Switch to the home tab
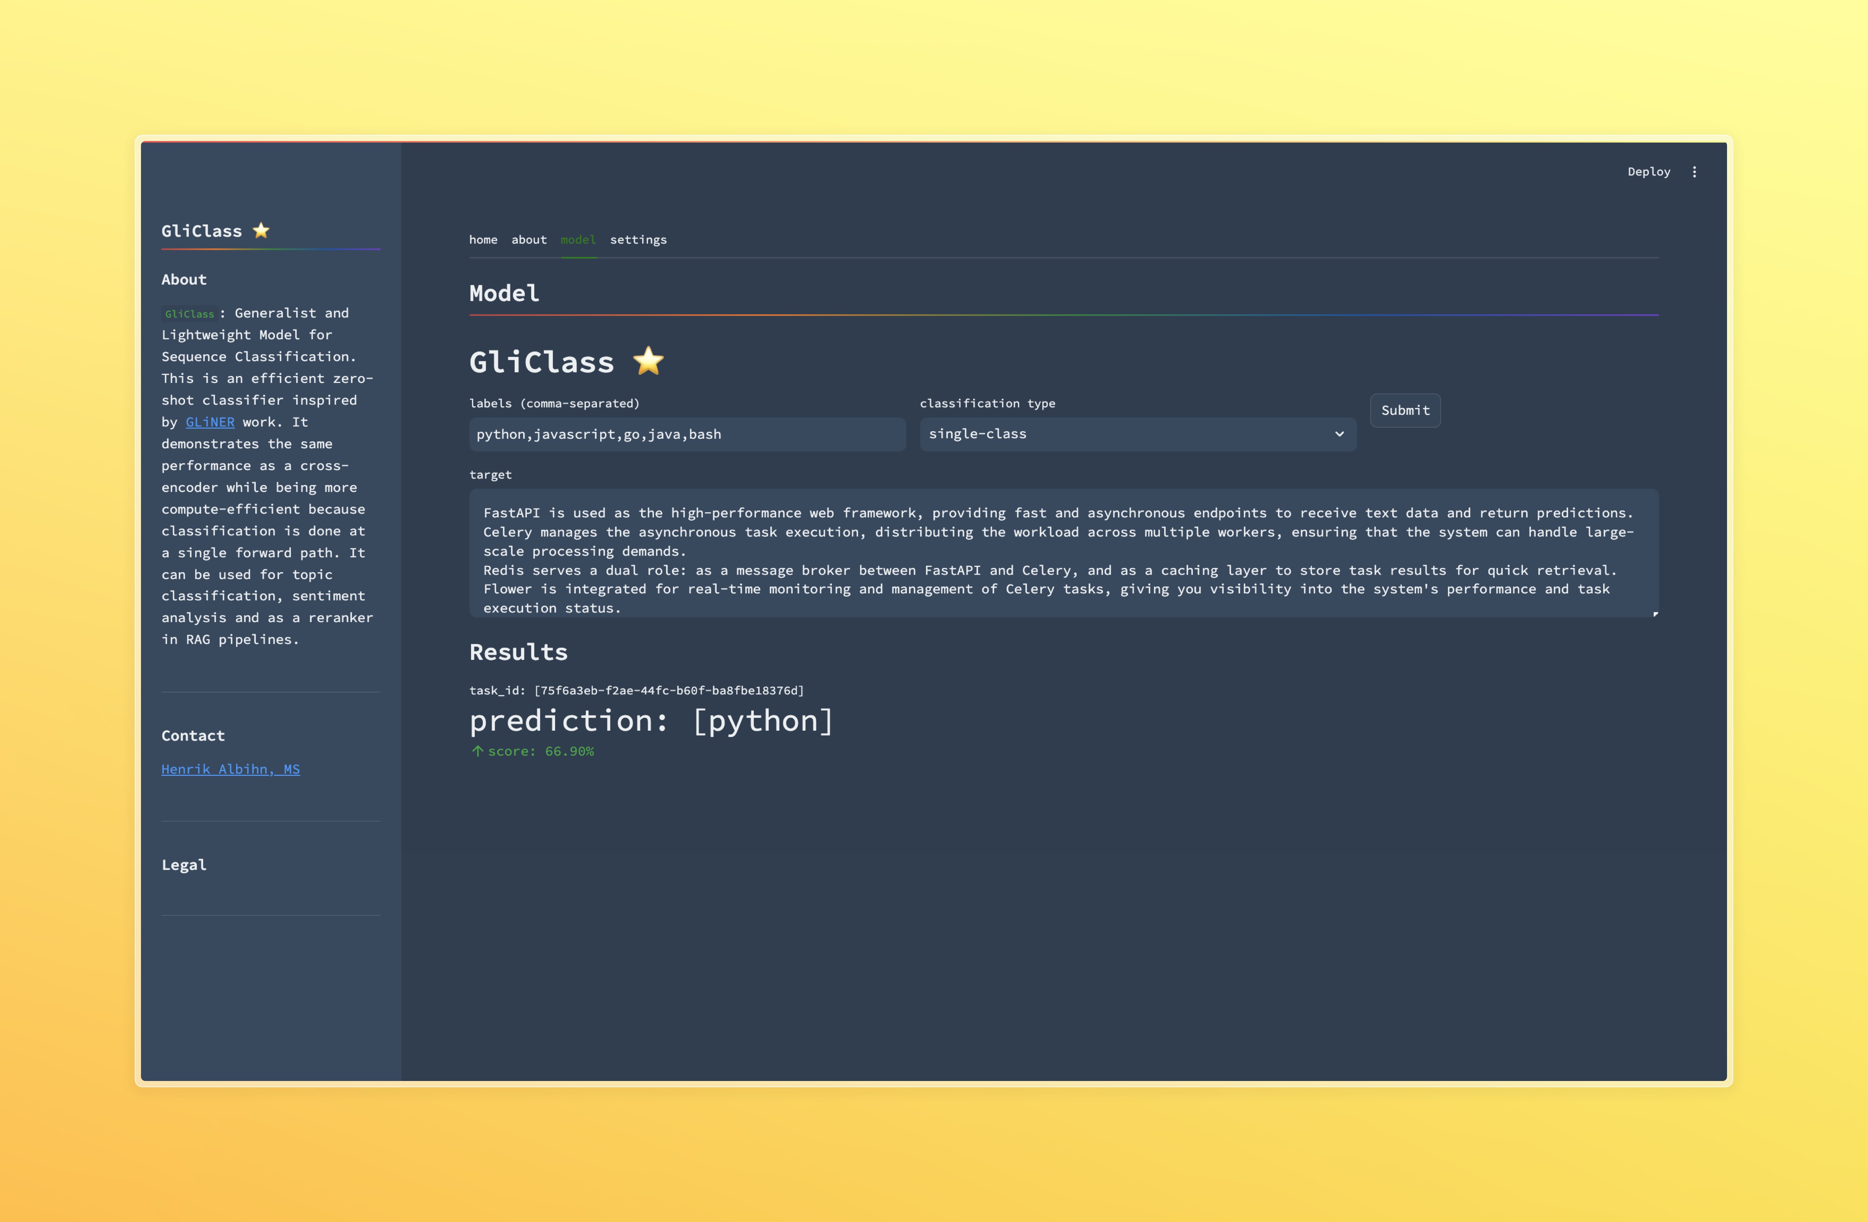This screenshot has height=1222, width=1868. 483,240
